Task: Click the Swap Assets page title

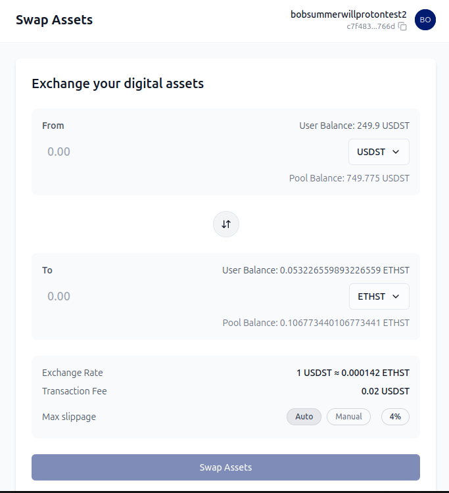Action: click(x=54, y=20)
